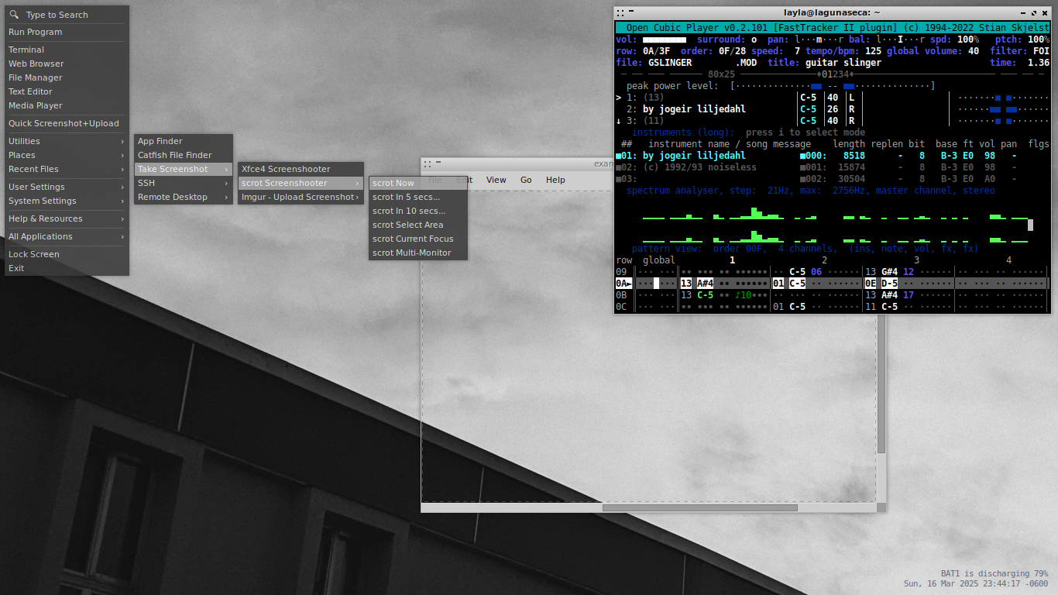Click BAT1 is discharging 79% status text
This screenshot has height=595, width=1058.
pyautogui.click(x=994, y=574)
